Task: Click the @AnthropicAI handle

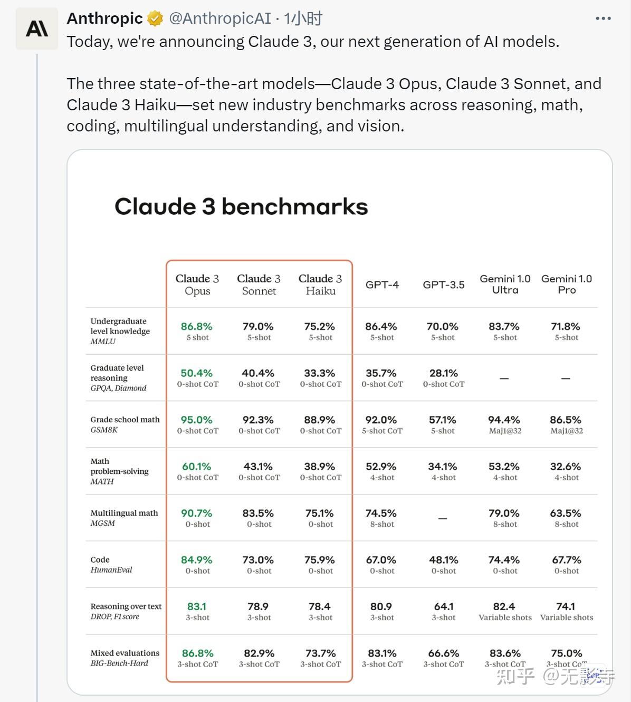Action: [x=219, y=19]
